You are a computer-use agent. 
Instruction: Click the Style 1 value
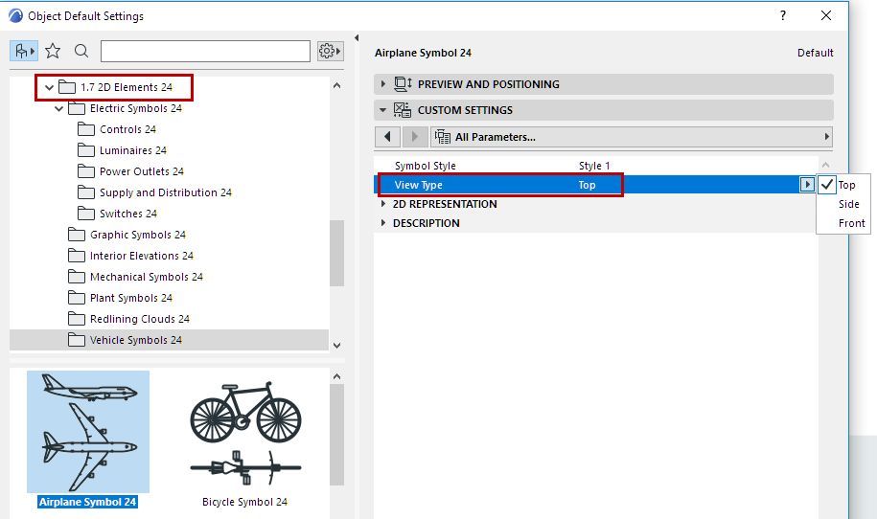point(594,166)
